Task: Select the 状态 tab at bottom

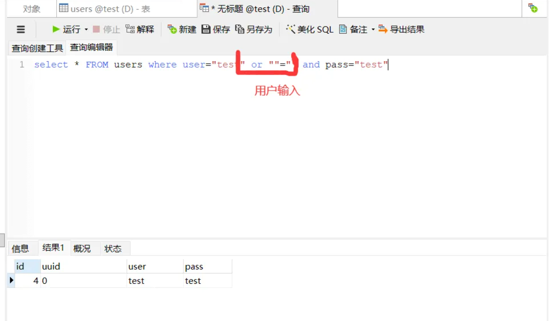Action: coord(114,248)
